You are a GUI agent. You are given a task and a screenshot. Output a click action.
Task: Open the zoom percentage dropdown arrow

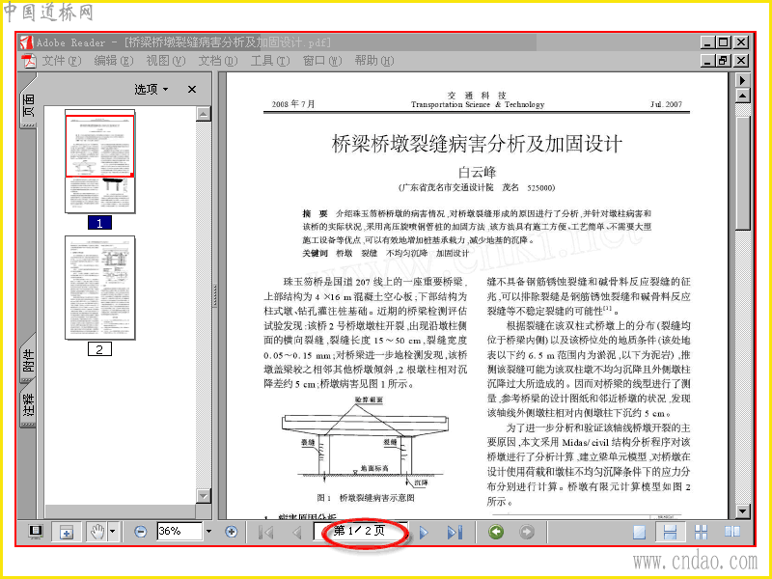208,532
